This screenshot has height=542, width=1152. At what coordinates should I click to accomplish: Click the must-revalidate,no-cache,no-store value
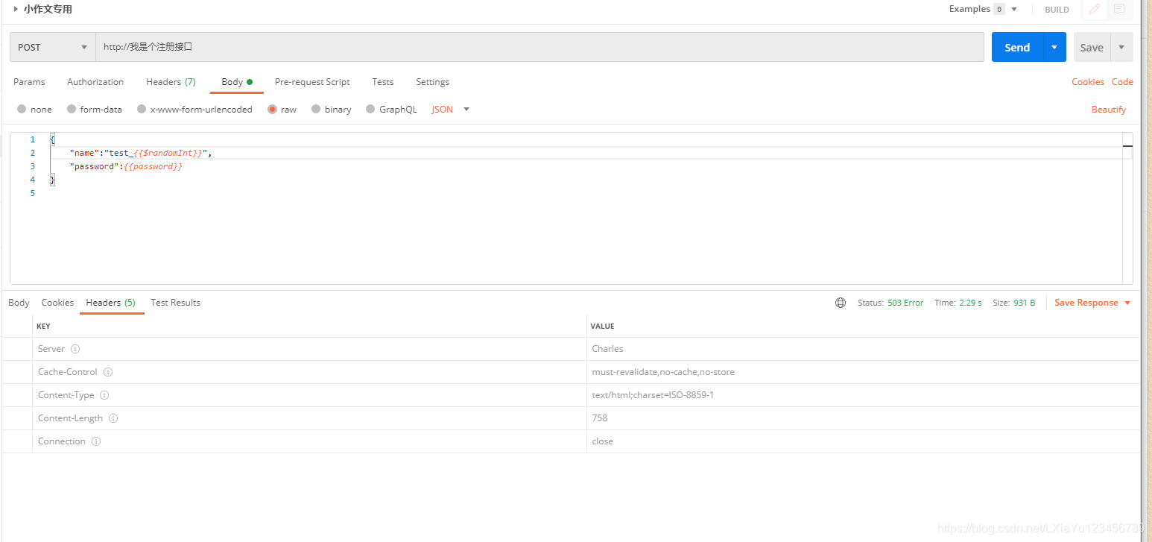point(663,372)
